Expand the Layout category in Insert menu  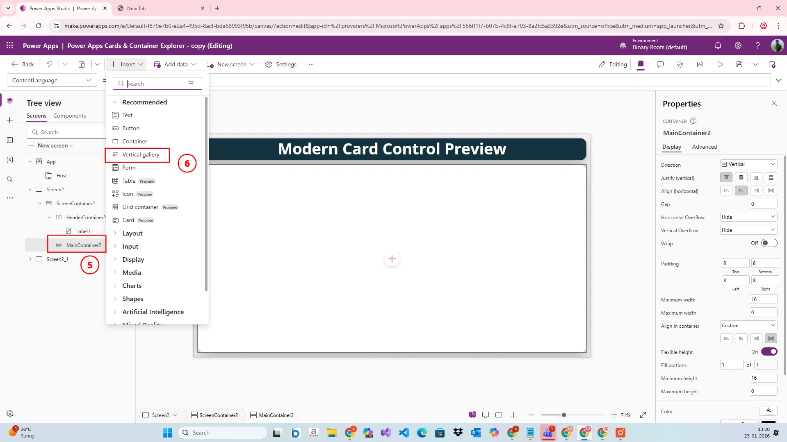click(115, 233)
